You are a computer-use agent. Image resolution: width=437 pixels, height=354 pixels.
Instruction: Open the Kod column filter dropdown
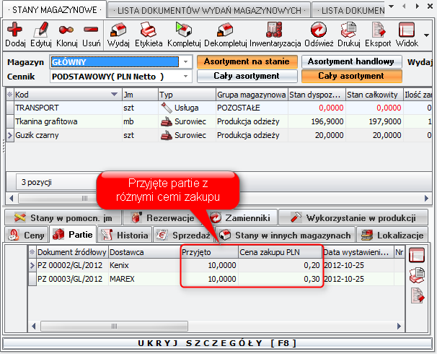pyautogui.click(x=114, y=95)
